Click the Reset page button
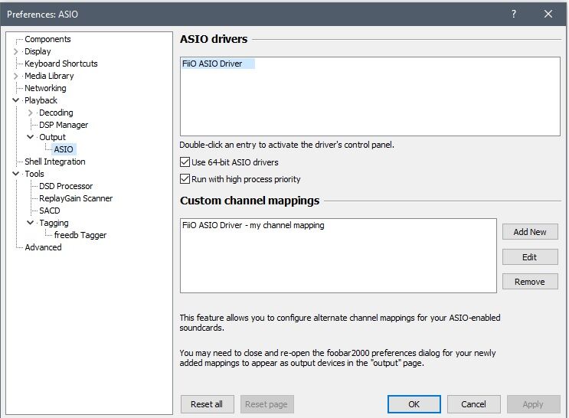Viewport: 569px width, 418px height. [x=267, y=404]
